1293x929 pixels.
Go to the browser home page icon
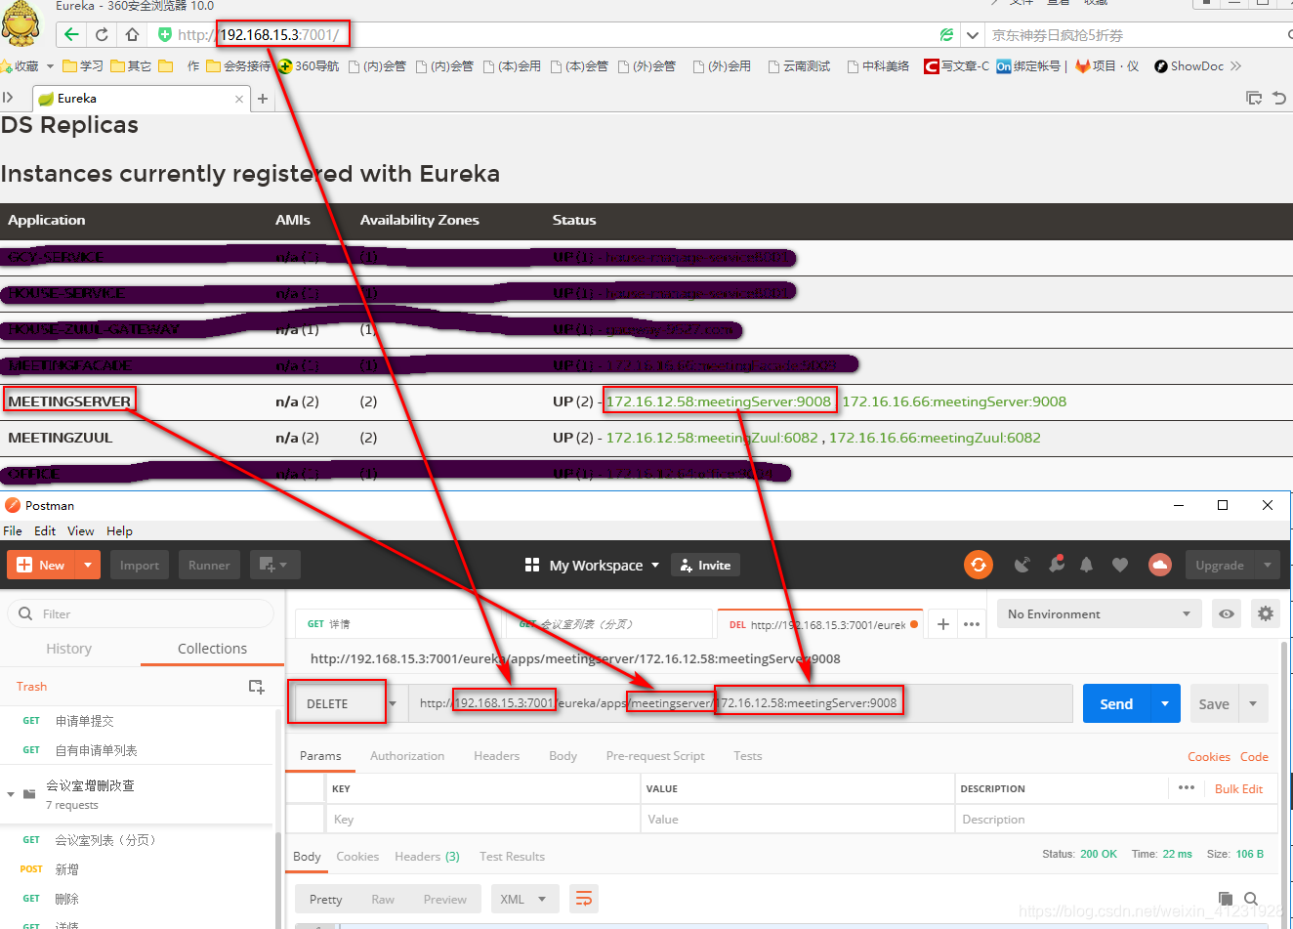(133, 35)
